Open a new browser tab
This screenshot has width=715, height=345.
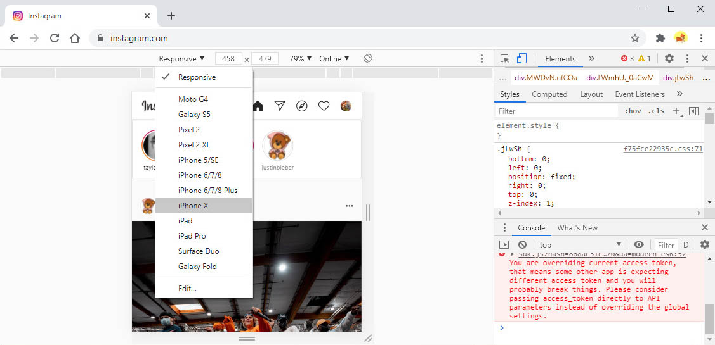[x=171, y=16]
